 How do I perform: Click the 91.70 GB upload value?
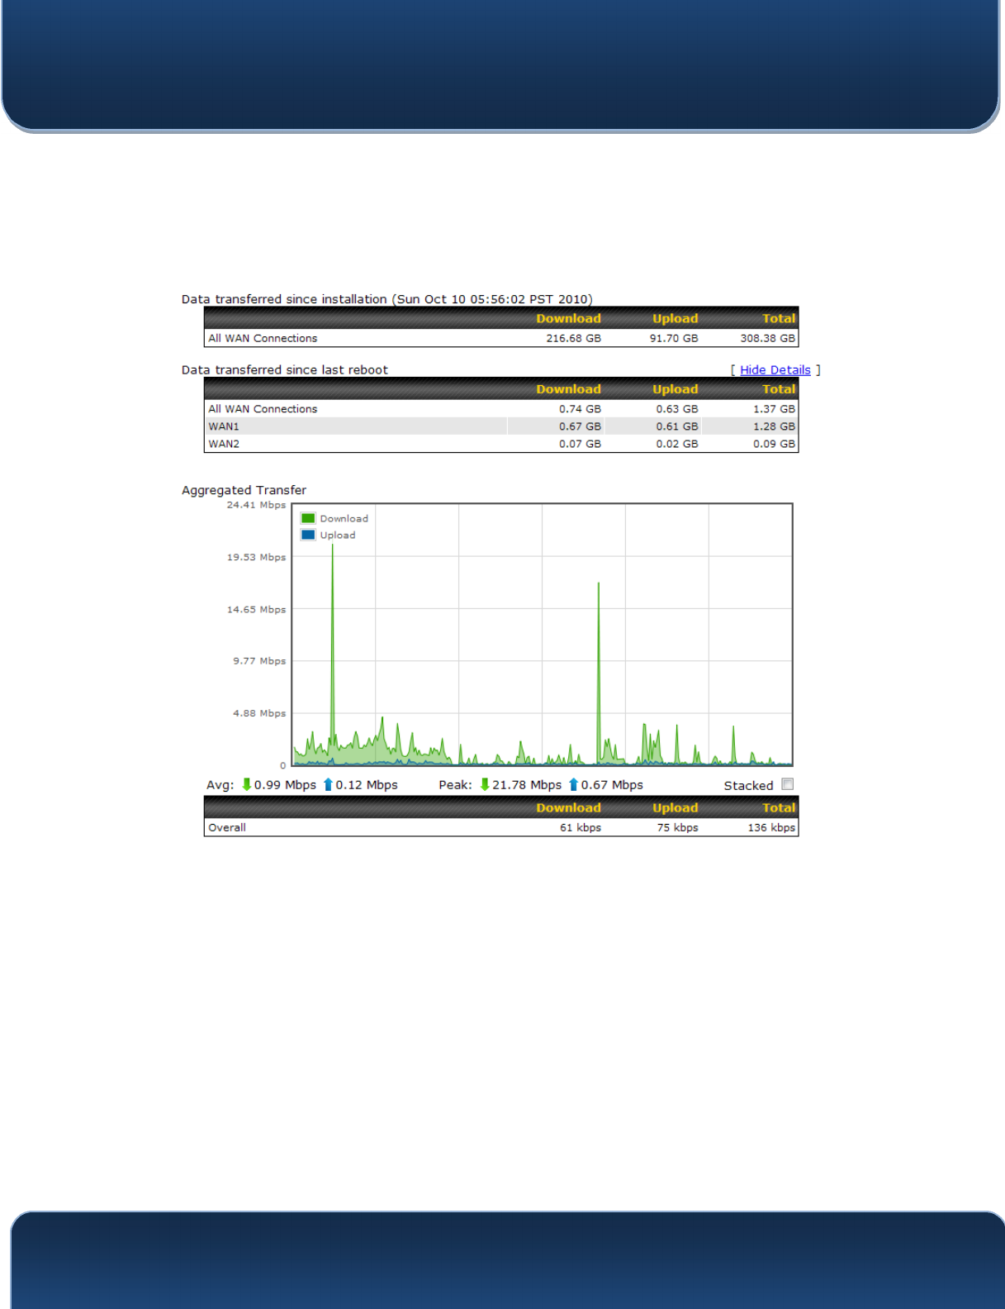click(673, 338)
